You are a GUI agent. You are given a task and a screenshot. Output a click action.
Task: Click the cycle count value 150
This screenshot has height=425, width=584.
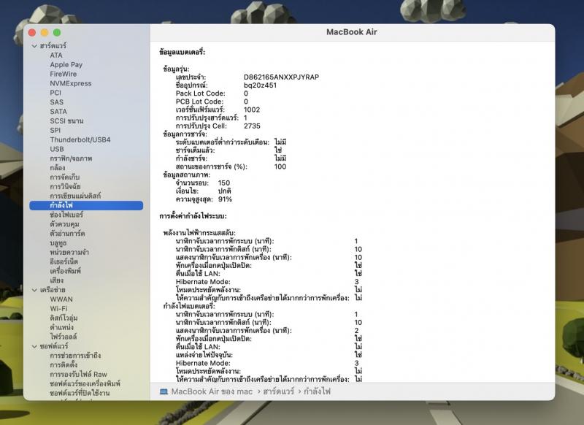coord(224,183)
